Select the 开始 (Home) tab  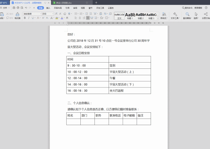coord(40,8)
